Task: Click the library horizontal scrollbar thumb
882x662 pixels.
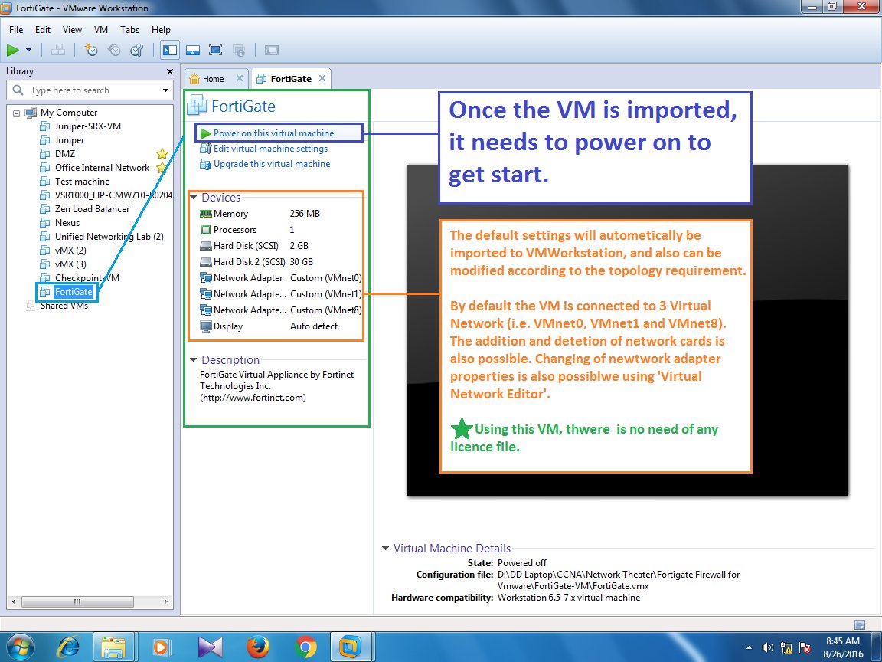Action: pyautogui.click(x=77, y=601)
